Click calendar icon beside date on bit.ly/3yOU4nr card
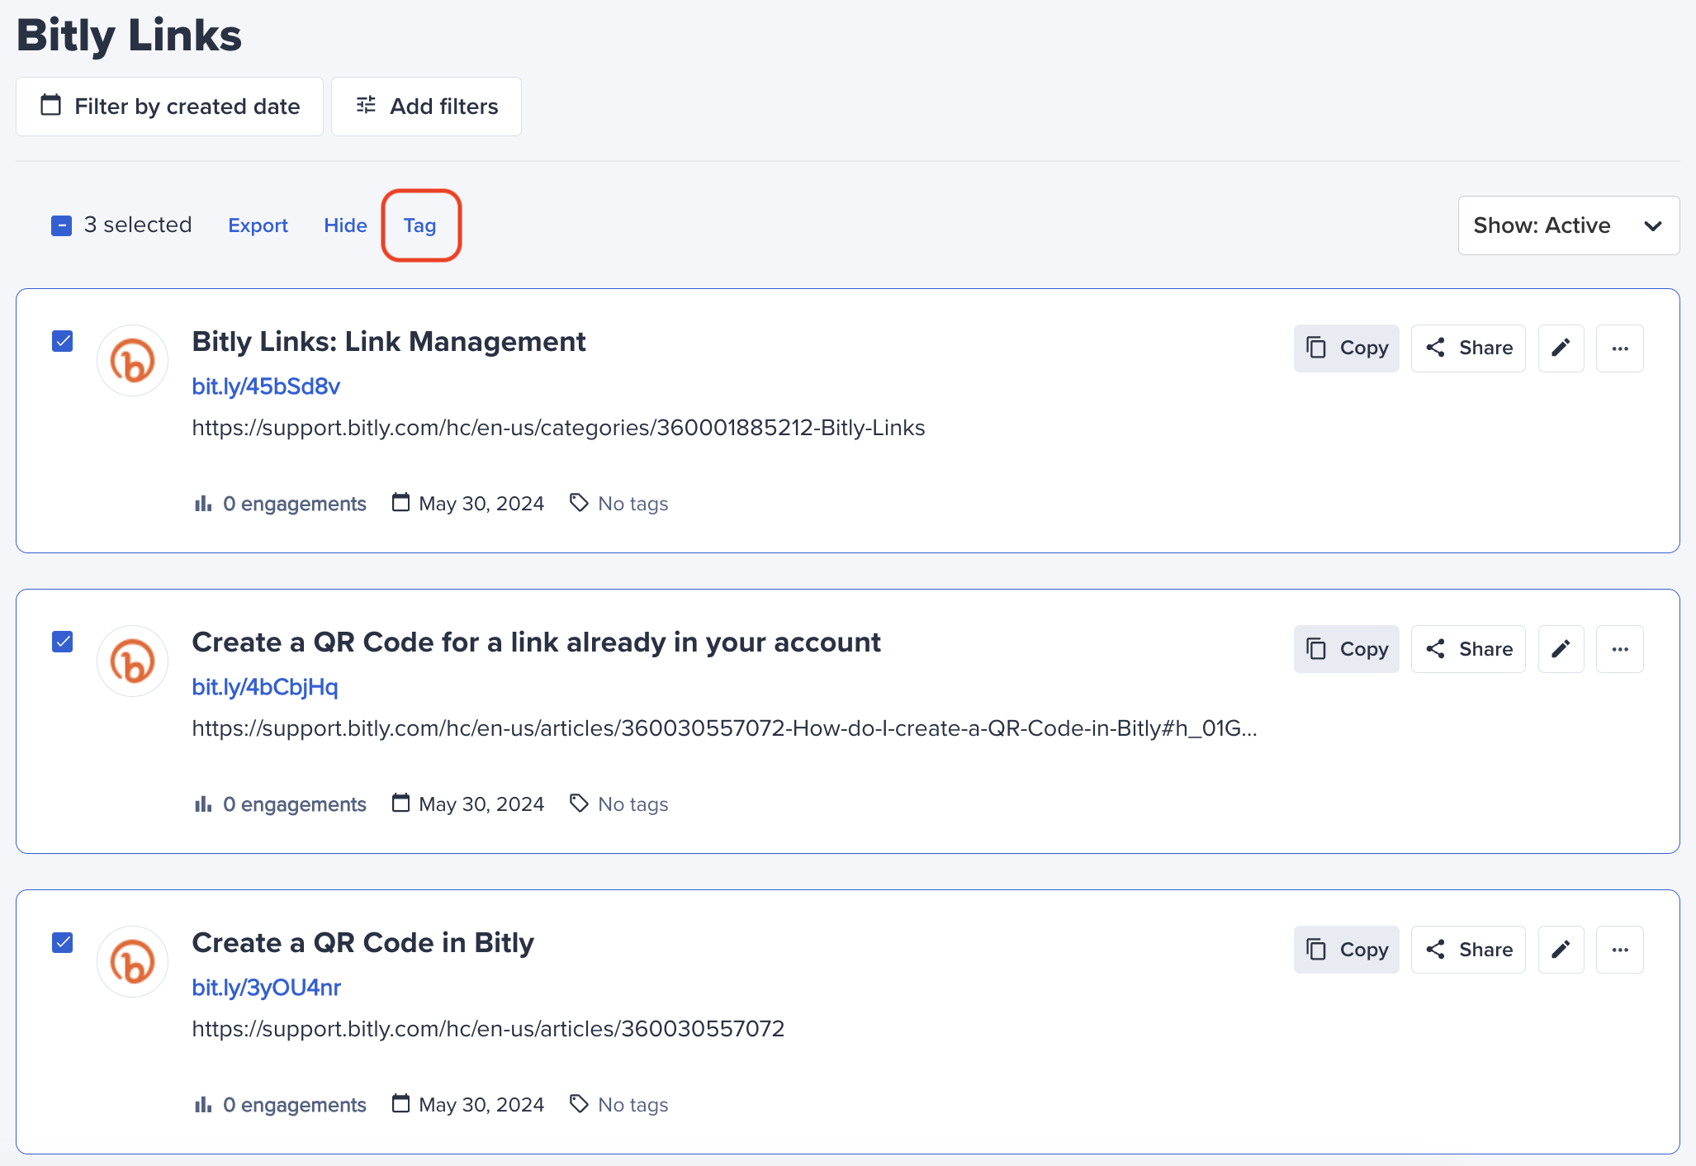This screenshot has height=1166, width=1696. click(x=400, y=1103)
